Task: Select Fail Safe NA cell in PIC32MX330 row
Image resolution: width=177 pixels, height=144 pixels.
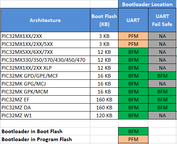Action: pyautogui.click(x=162, y=60)
